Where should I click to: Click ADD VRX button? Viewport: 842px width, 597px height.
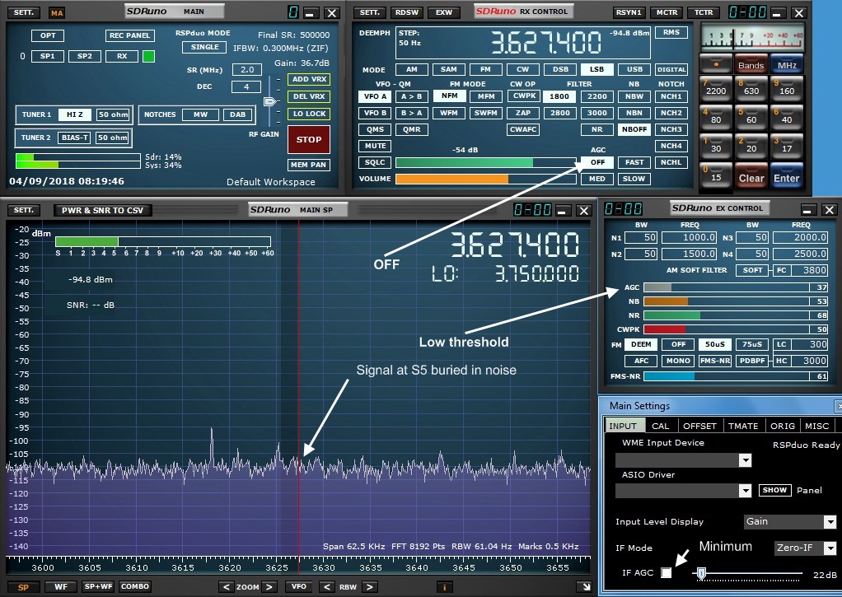tap(309, 79)
